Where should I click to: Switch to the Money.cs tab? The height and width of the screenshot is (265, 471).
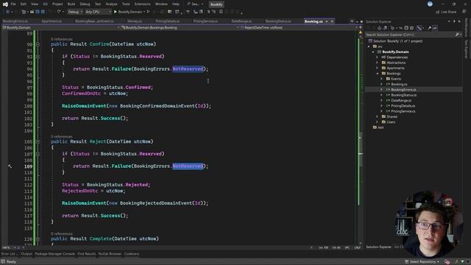[135, 21]
